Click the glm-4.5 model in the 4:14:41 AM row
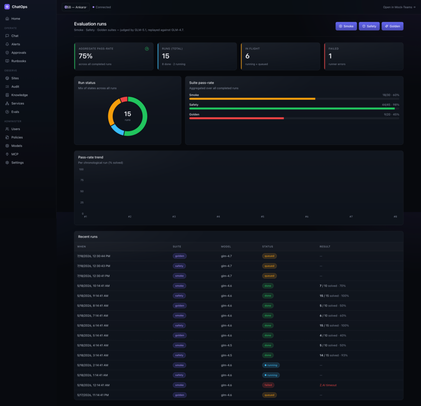421x406 pixels. [x=227, y=345]
